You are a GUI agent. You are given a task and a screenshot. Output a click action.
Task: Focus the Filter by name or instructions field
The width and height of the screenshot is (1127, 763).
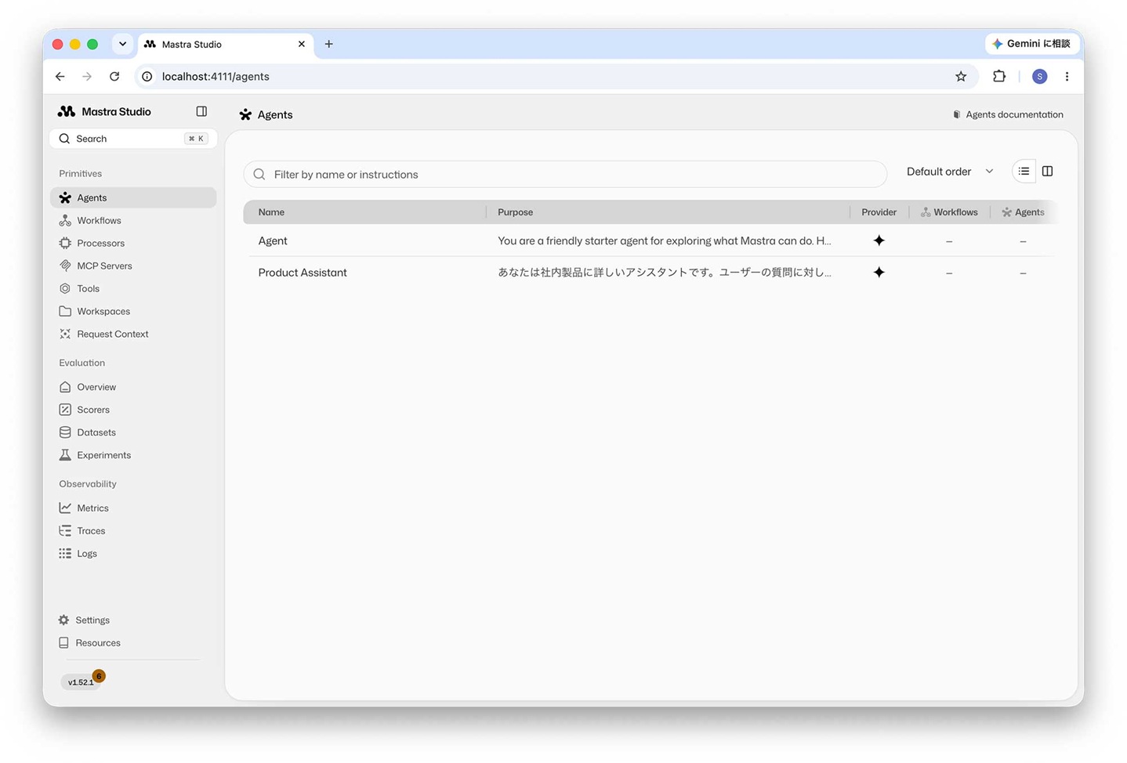click(565, 174)
